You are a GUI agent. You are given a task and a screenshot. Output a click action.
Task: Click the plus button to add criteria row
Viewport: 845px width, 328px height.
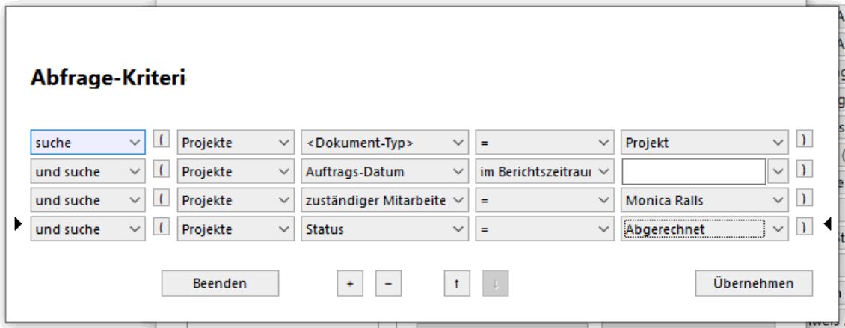349,284
